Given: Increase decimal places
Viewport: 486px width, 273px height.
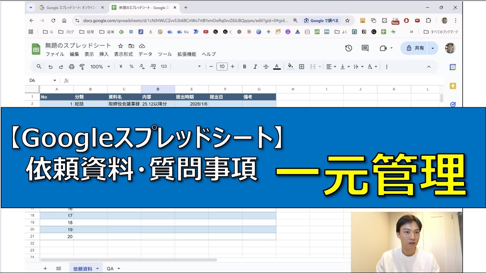Looking at the screenshot, I should 153,66.
